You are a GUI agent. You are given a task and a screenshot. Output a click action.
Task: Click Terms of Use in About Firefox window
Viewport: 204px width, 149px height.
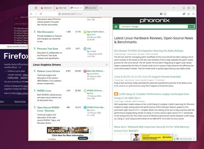point(20,101)
